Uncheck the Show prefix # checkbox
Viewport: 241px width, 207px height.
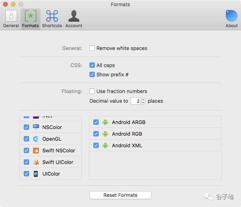[x=92, y=74]
